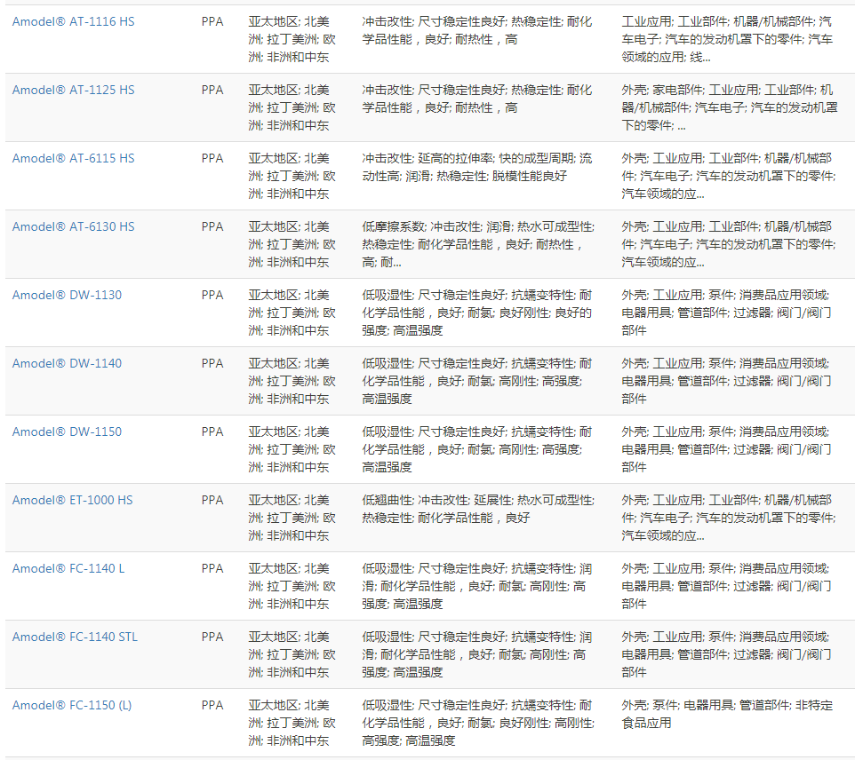This screenshot has width=855, height=760.
Task: Click the applications text in DW-1140 row
Action: tap(726, 381)
